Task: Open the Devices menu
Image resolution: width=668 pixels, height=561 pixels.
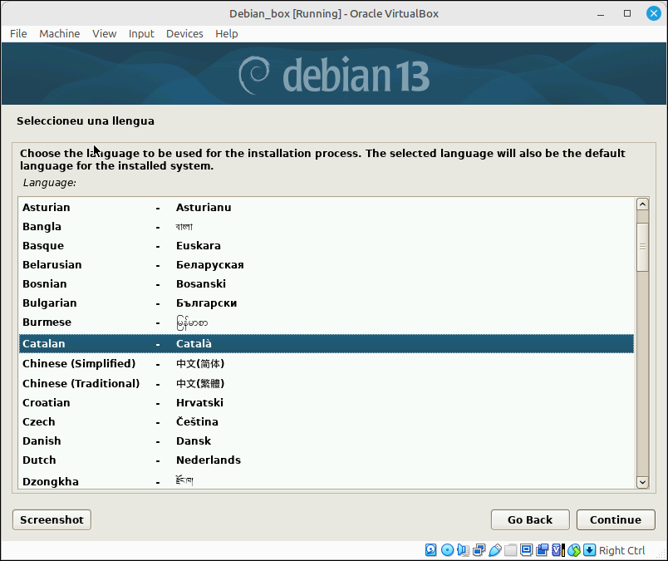Action: pos(184,34)
